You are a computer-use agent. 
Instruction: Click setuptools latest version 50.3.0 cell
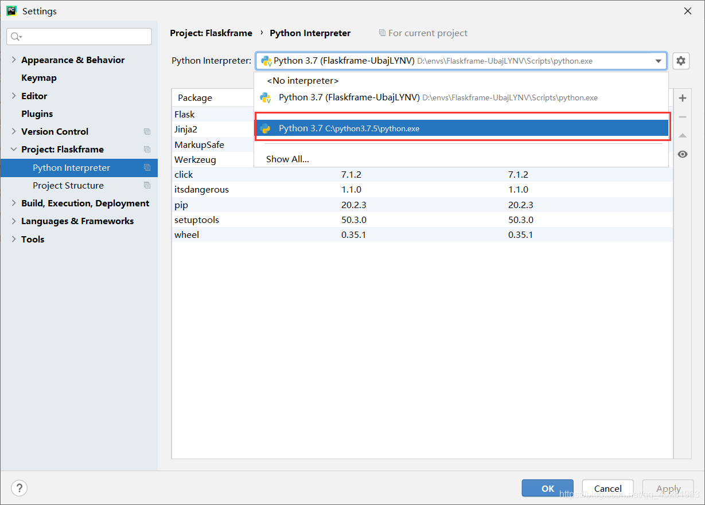521,220
